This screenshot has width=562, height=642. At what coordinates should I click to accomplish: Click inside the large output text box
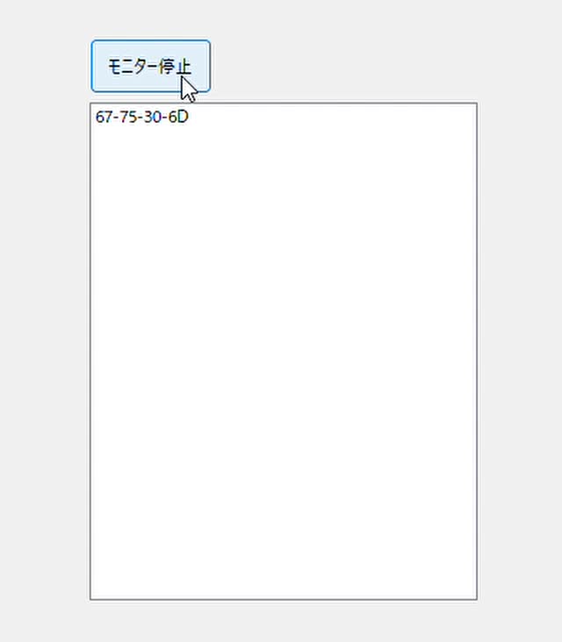(284, 352)
